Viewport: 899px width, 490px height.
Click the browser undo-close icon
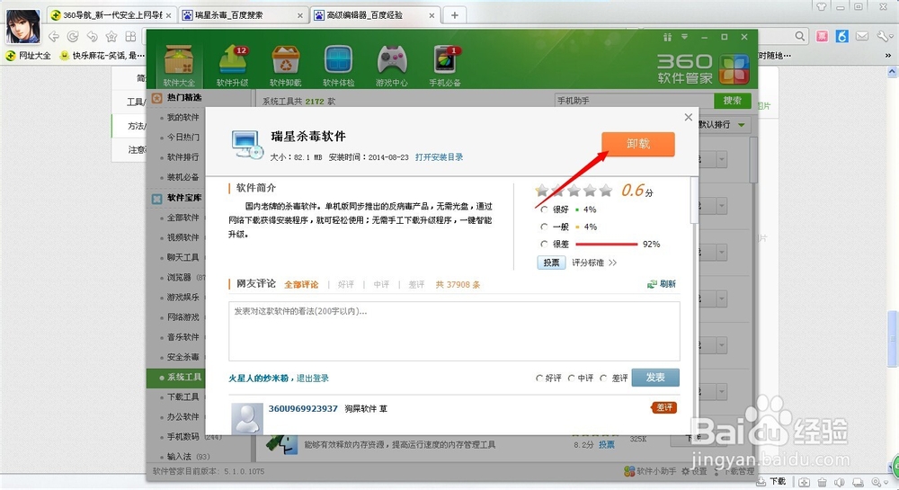coord(93,37)
